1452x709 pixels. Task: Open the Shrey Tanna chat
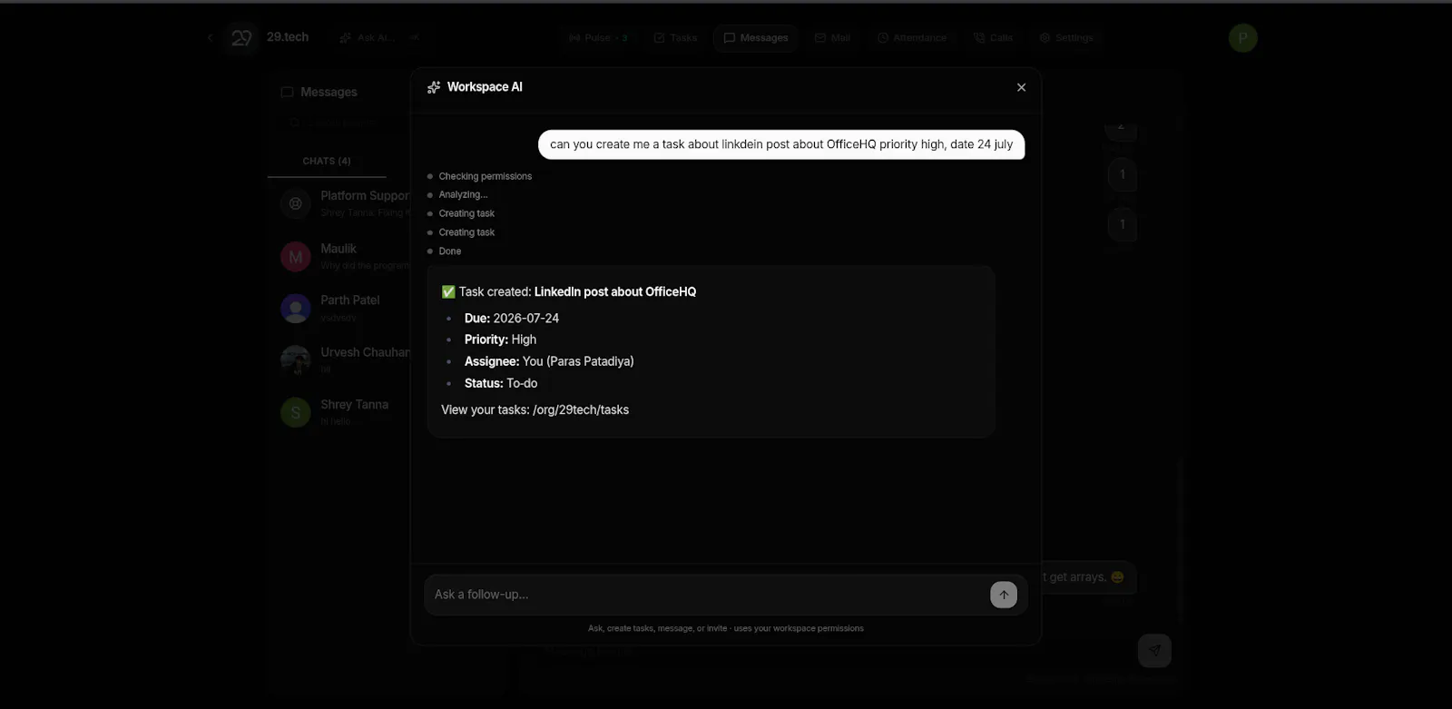339,412
